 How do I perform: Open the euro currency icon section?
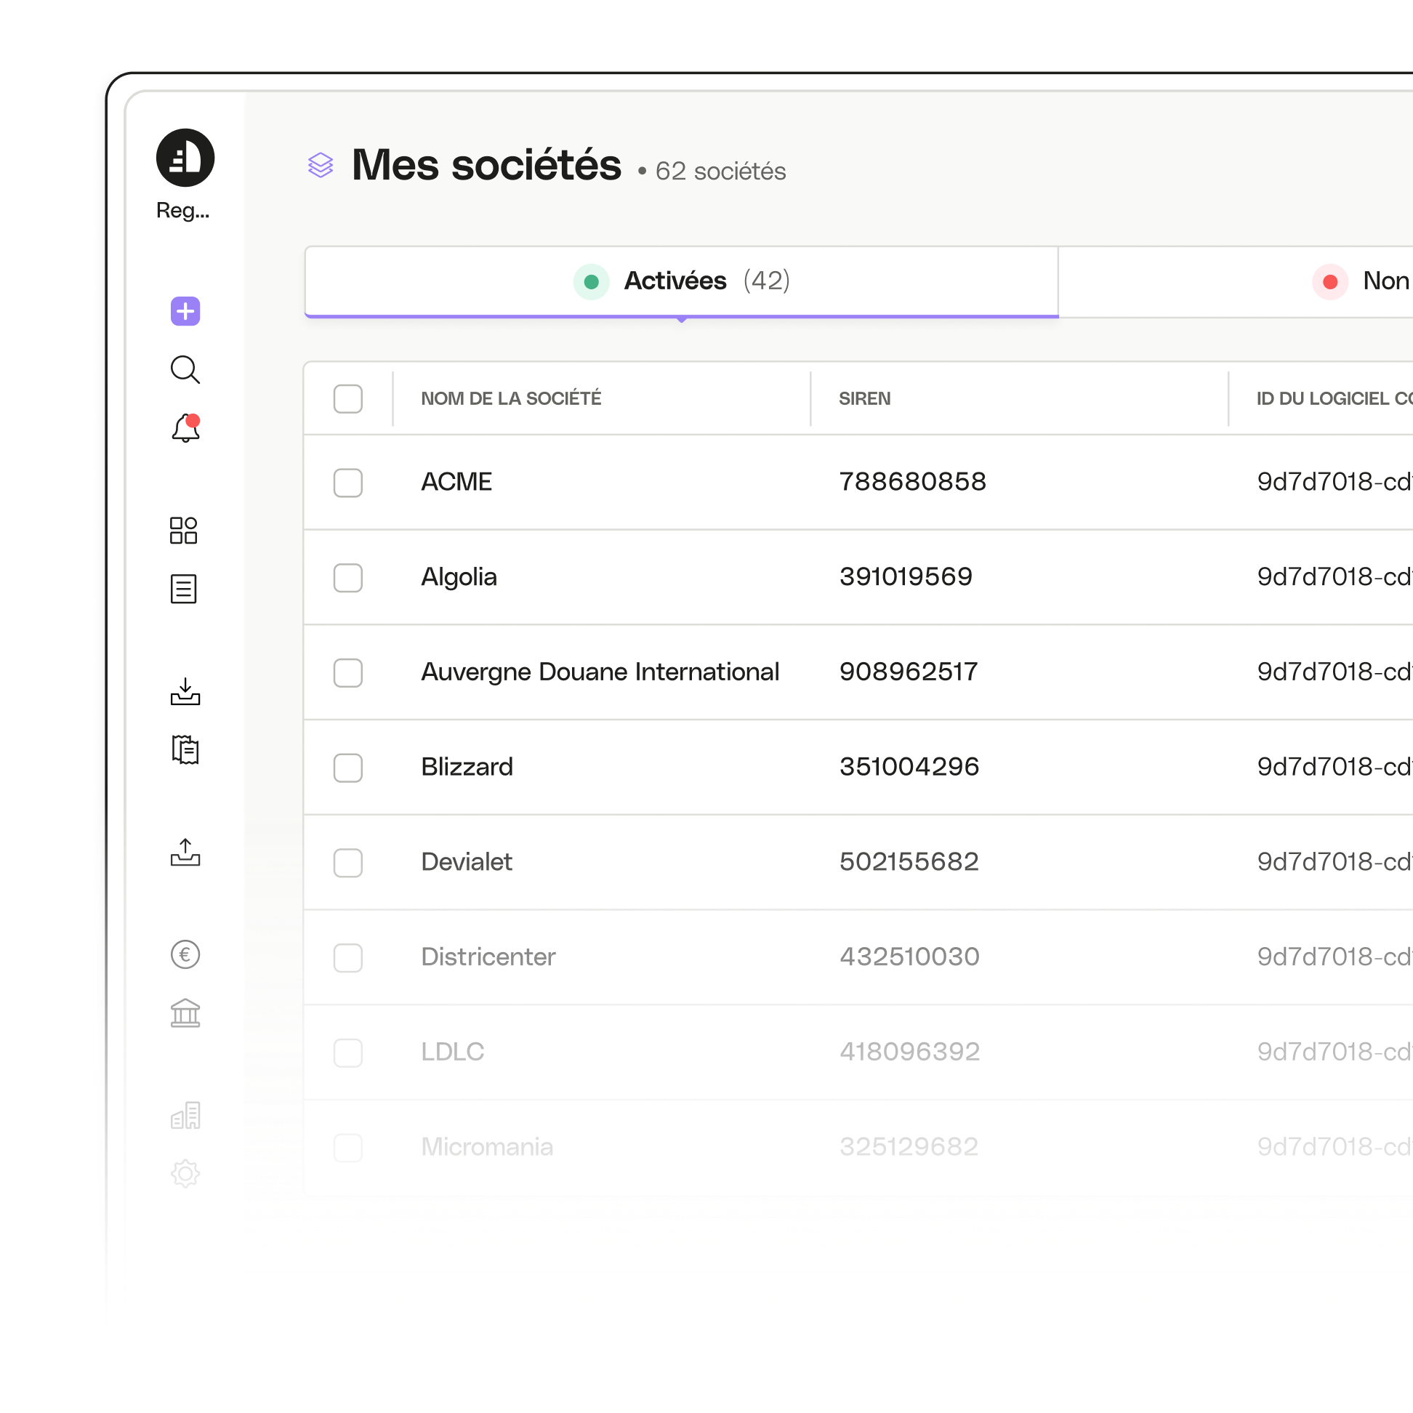[x=184, y=955]
